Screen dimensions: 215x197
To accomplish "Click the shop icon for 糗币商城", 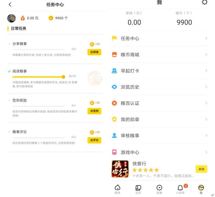I will 114,55.
